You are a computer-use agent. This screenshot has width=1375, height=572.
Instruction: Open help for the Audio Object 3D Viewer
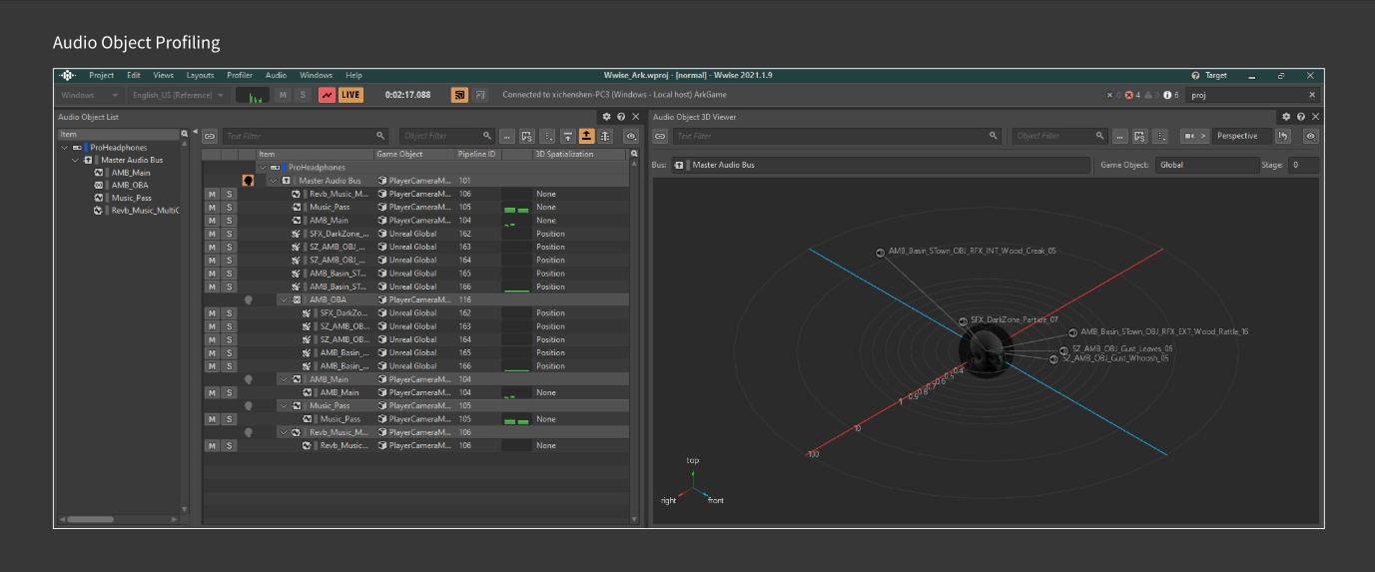[x=1300, y=117]
